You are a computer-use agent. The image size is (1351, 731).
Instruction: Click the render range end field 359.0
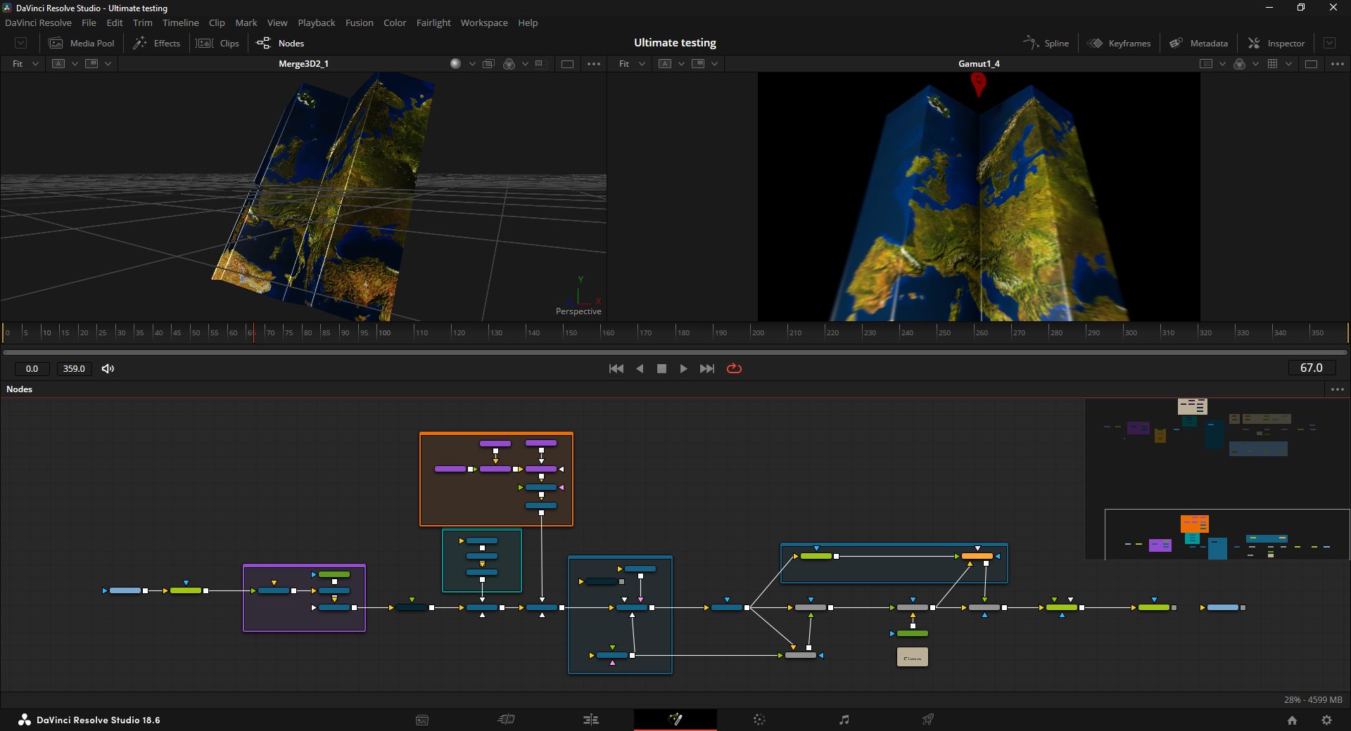(x=74, y=368)
